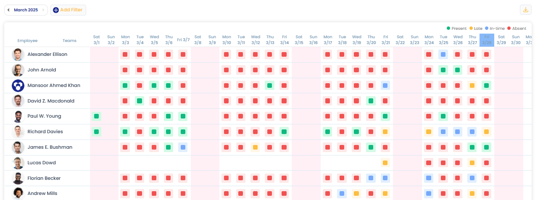Click the green Present legend swatch

click(448, 29)
